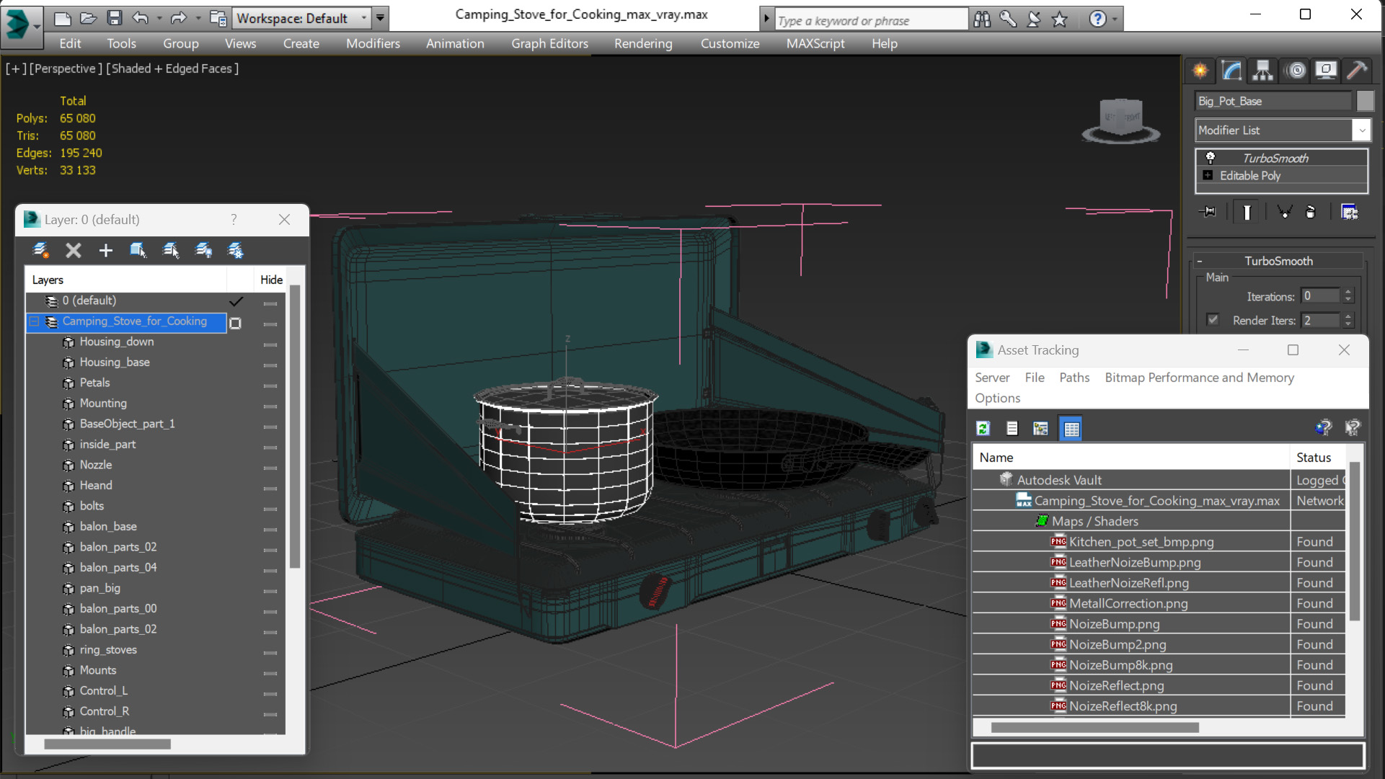Image resolution: width=1385 pixels, height=779 pixels.
Task: Collapse the Camping_Stove_for_Cooking layer tree
Action: point(34,321)
